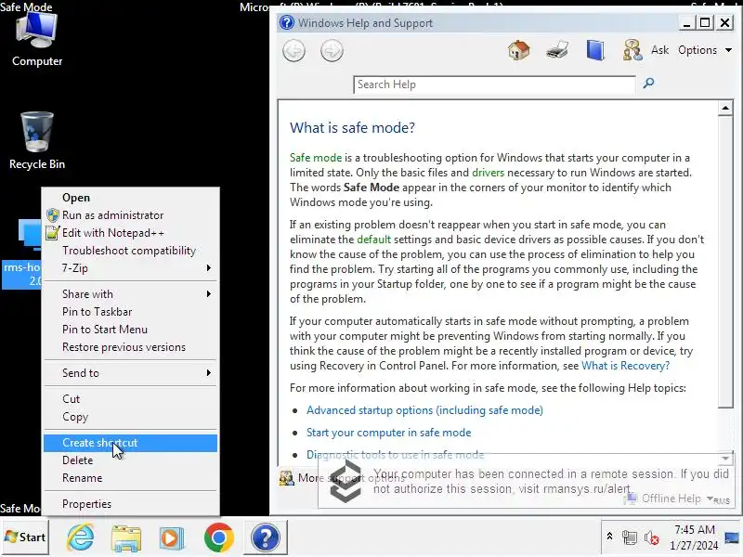Open the Options dropdown menu
743x557 pixels.
(705, 50)
